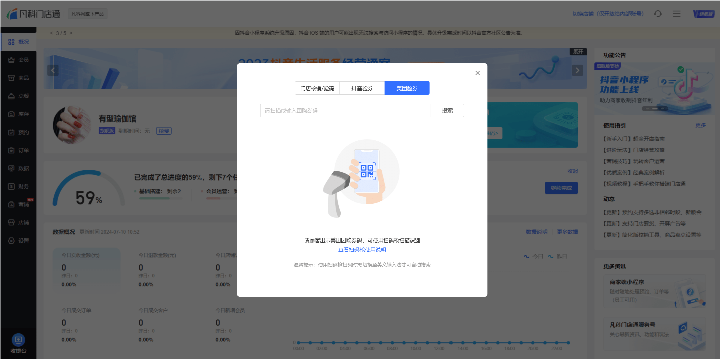Expand the banner with 展开
This screenshot has width=720, height=359.
pos(578,51)
